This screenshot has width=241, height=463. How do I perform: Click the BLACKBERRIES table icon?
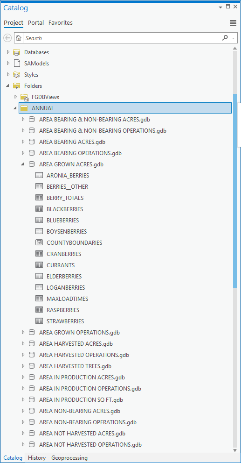[x=39, y=209]
